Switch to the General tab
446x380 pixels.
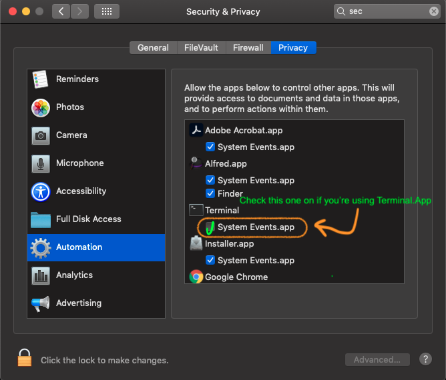(x=154, y=48)
